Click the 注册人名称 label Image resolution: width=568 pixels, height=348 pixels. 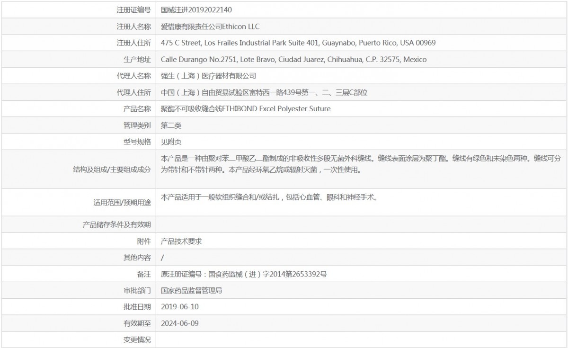pos(134,26)
